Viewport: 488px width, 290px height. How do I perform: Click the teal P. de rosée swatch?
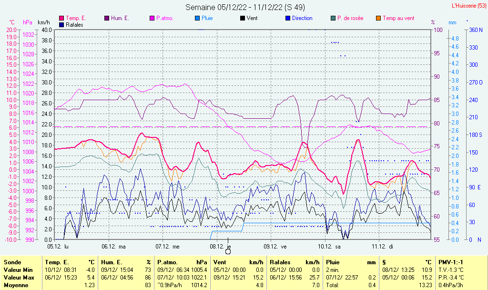pos(333,19)
